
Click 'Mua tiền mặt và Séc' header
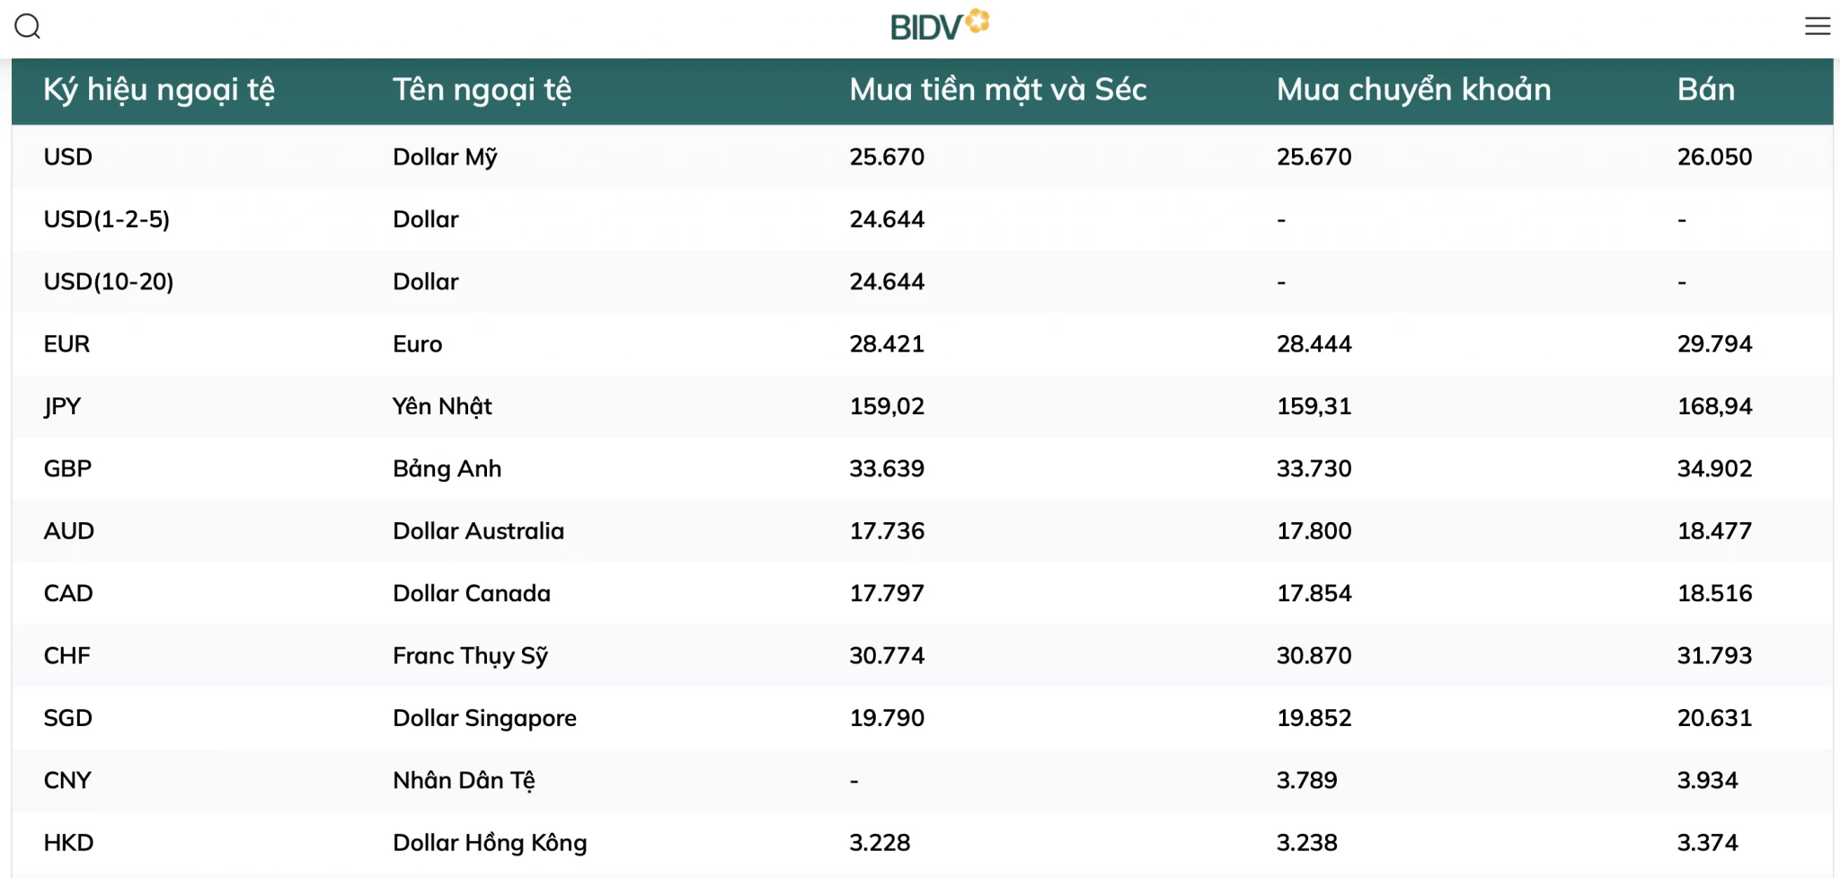coord(998,90)
